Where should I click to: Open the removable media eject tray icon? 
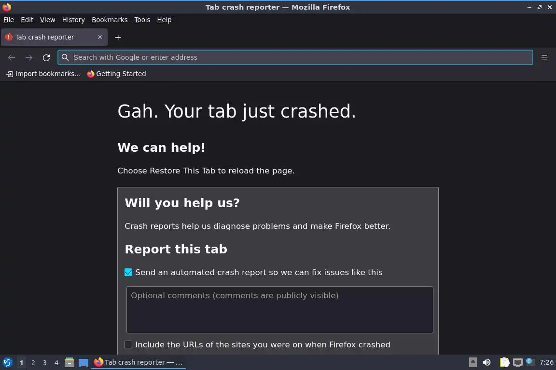(473, 362)
